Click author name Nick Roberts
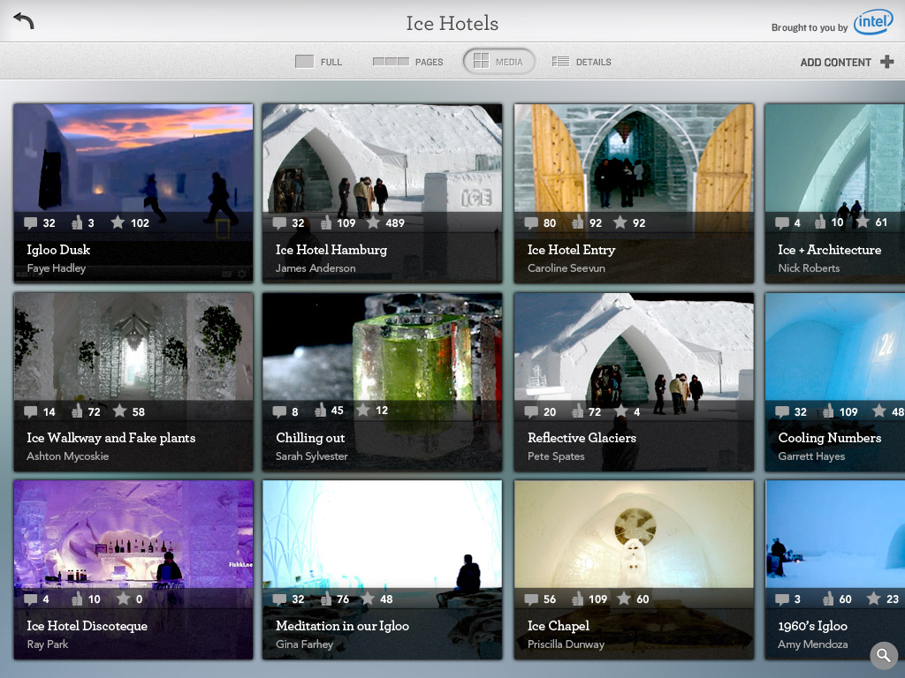The height and width of the screenshot is (678, 905). (x=809, y=268)
